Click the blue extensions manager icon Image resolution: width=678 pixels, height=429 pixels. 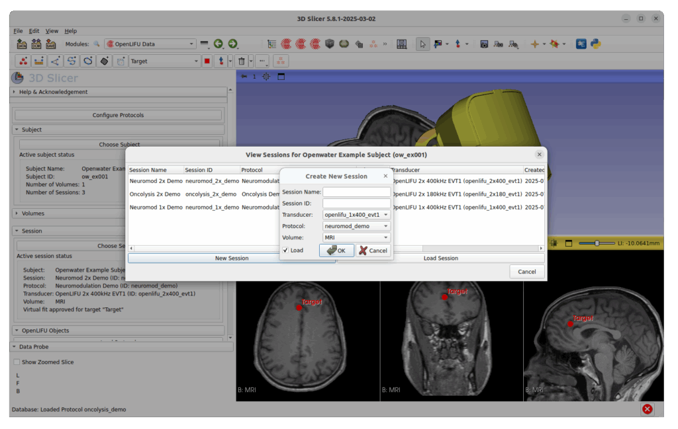pos(581,44)
